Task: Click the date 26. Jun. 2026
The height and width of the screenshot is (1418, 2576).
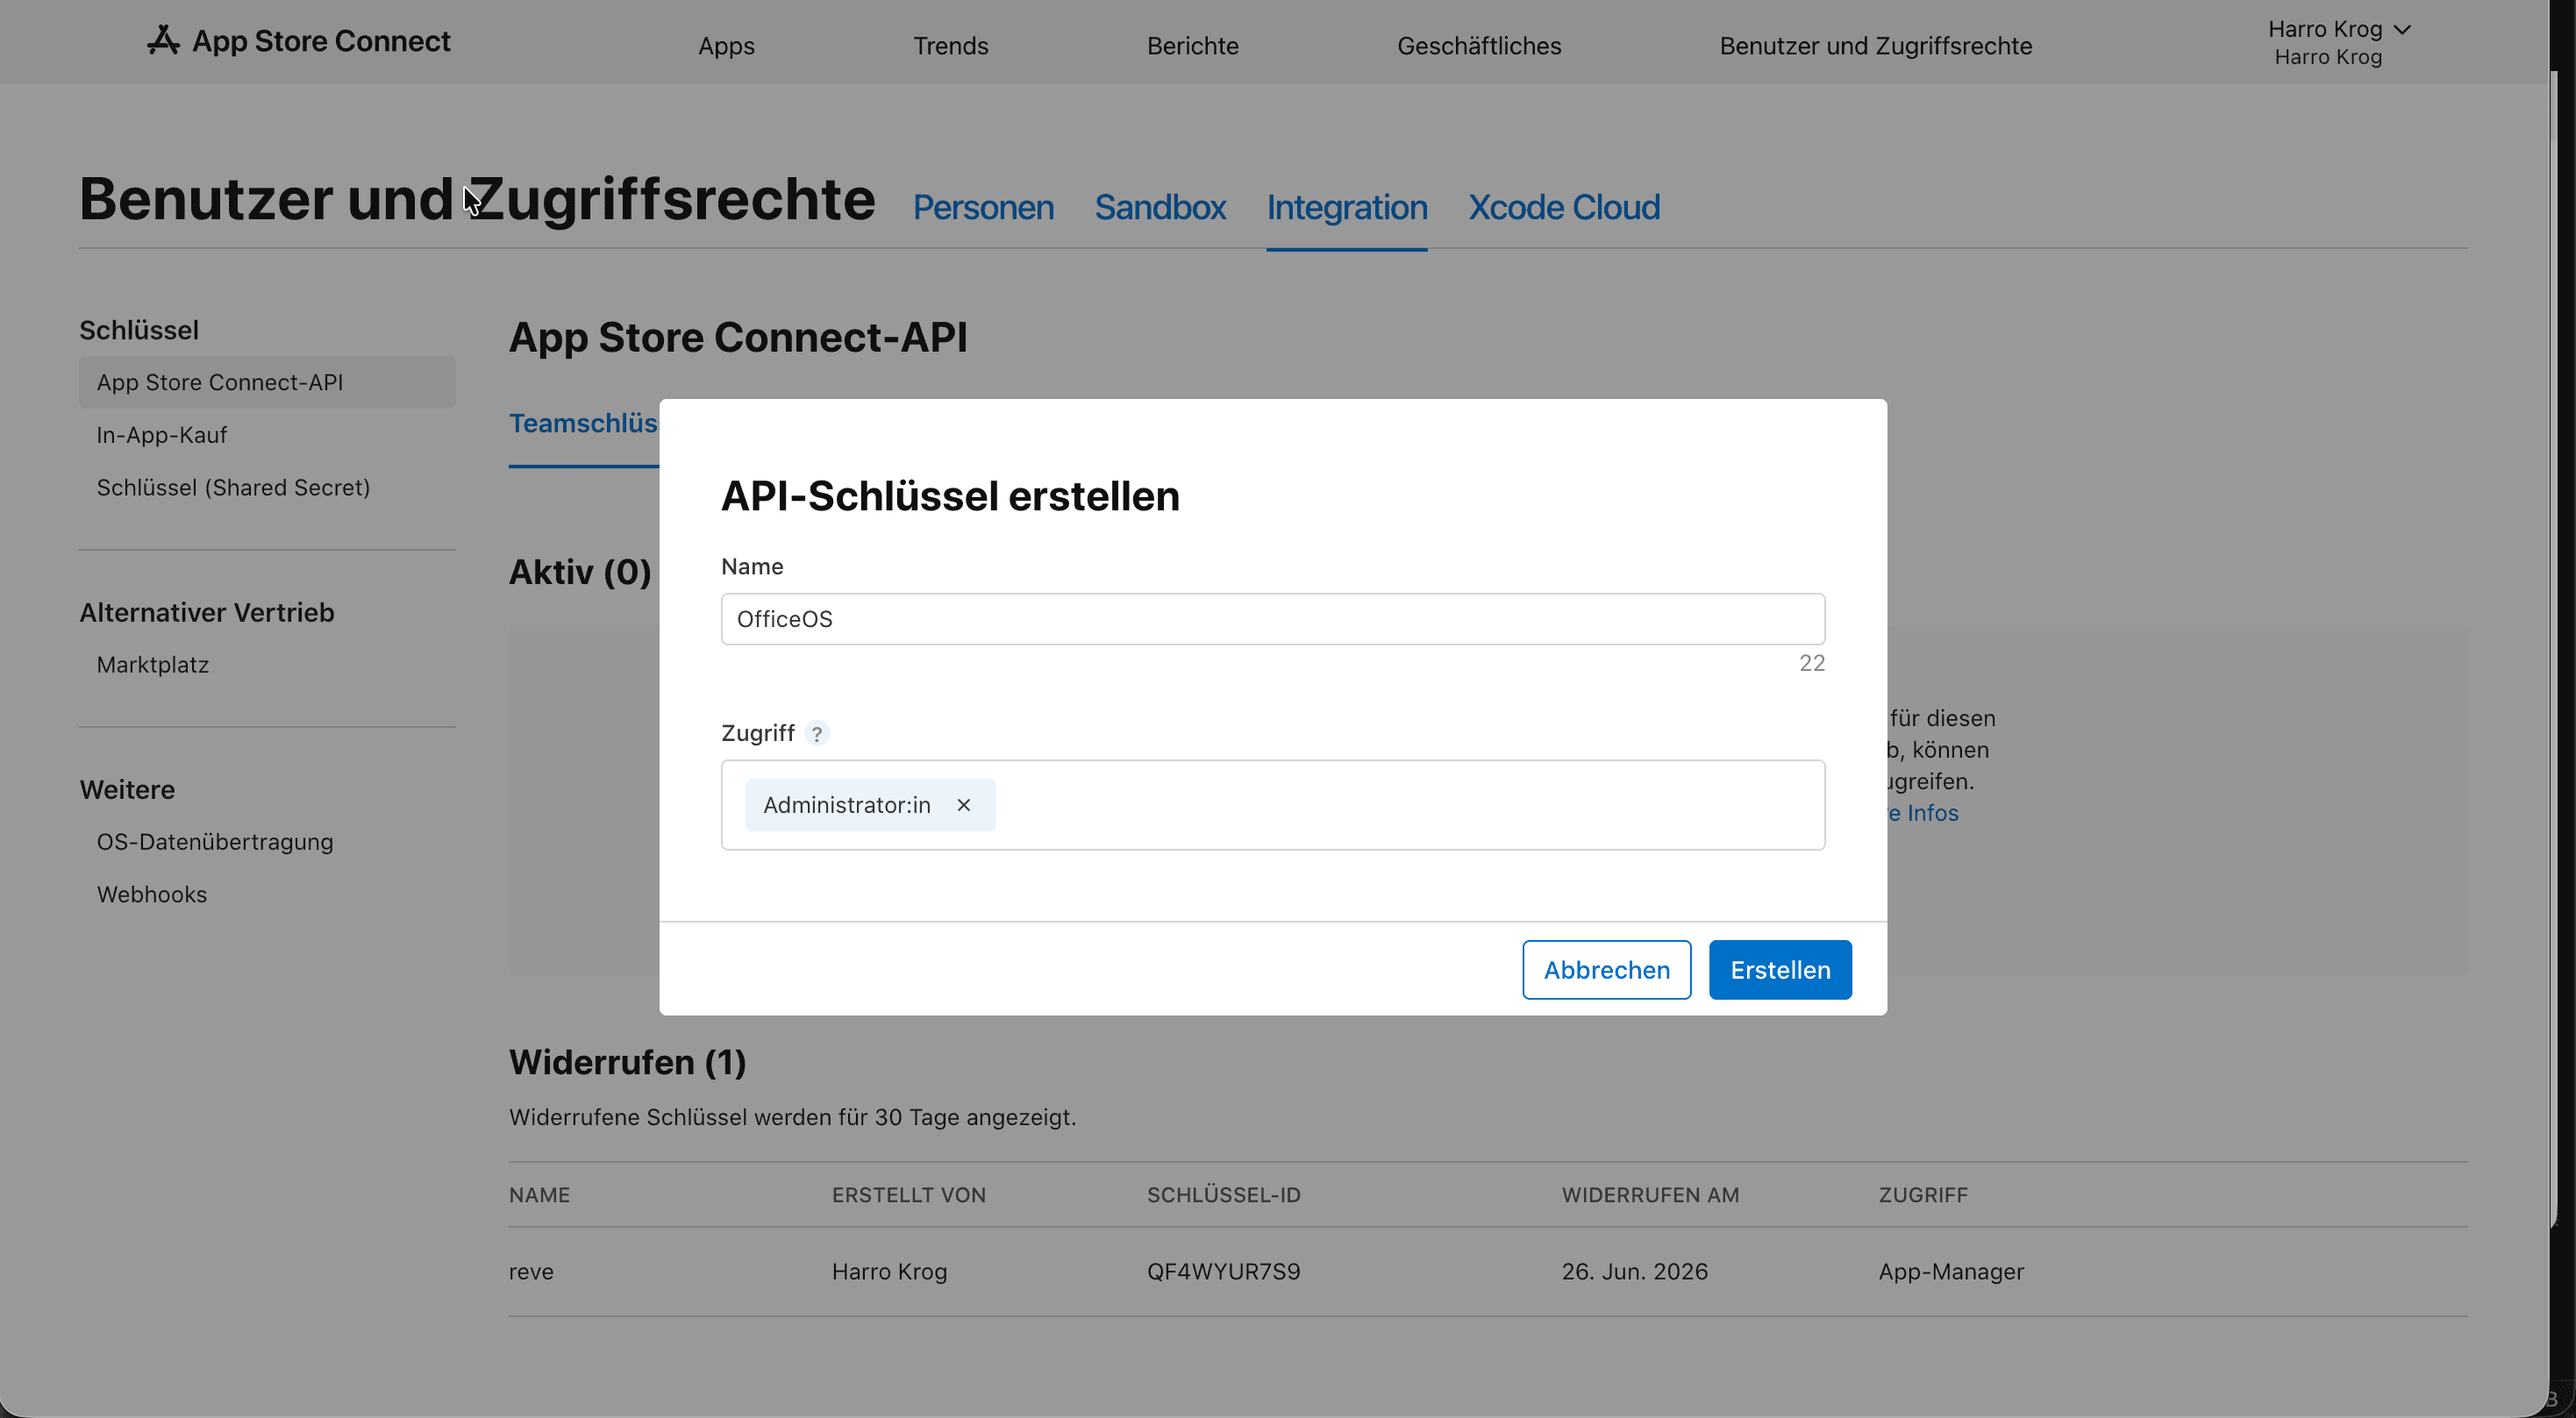Action: click(1634, 1272)
